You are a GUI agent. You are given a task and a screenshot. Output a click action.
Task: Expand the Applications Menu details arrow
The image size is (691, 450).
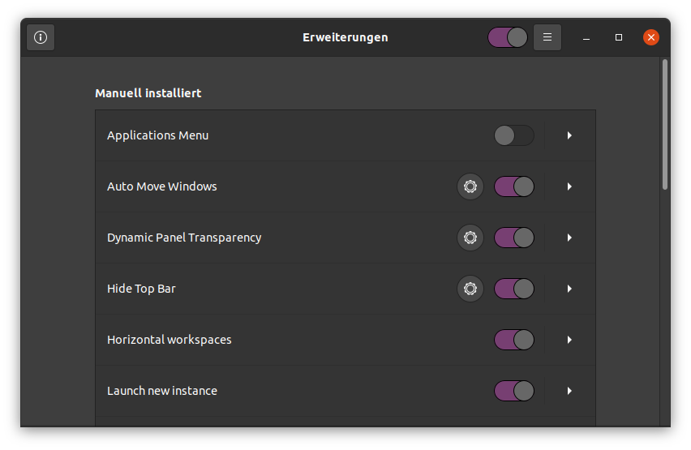569,135
